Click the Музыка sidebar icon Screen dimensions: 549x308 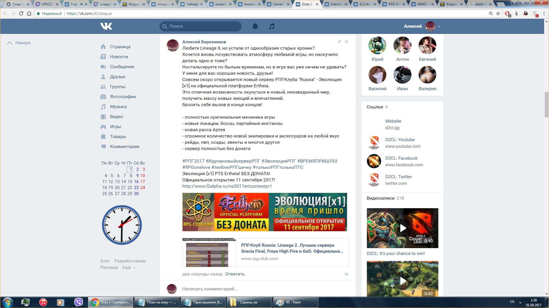pos(103,107)
